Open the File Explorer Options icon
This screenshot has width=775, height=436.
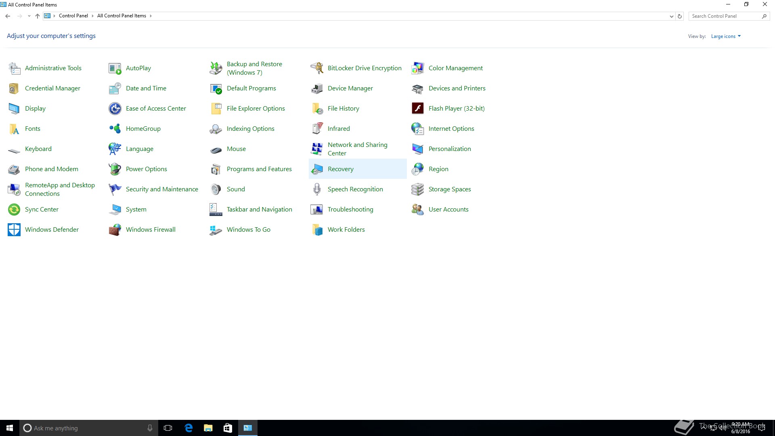click(x=216, y=109)
